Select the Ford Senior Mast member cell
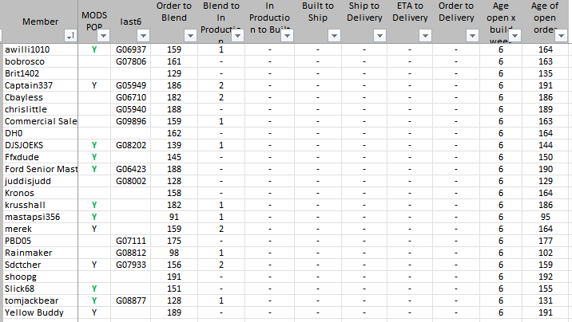This screenshot has width=572, height=322. 40,169
